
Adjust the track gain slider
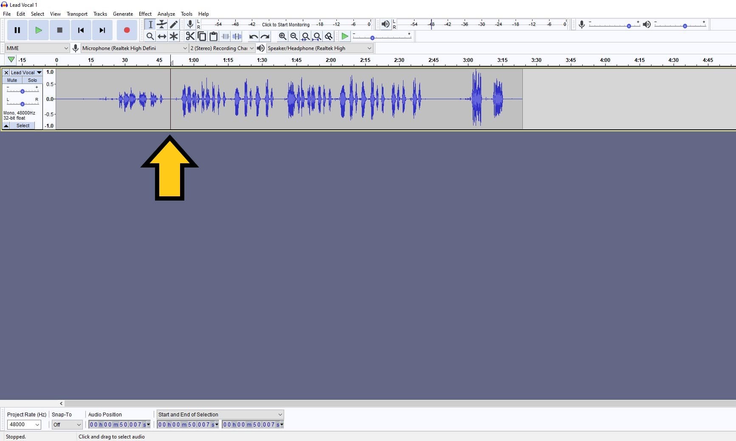[22, 91]
